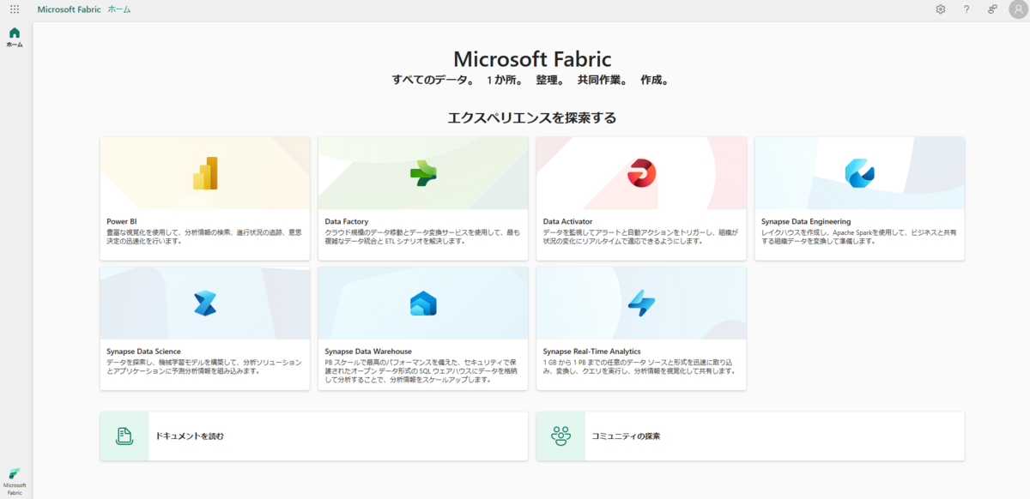Screen dimensions: 1030x499
Task: Click the Data Activator description text
Action: click(640, 237)
